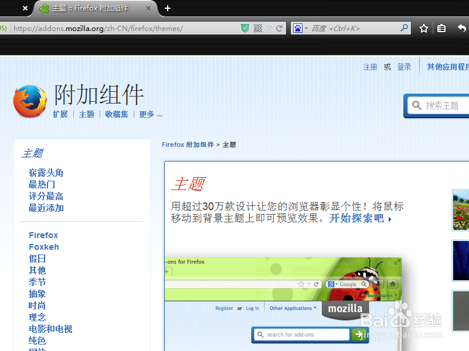Click the 注册 register link
The width and height of the screenshot is (469, 351).
click(370, 67)
